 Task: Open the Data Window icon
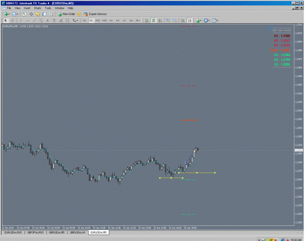pyautogui.click(x=31, y=14)
